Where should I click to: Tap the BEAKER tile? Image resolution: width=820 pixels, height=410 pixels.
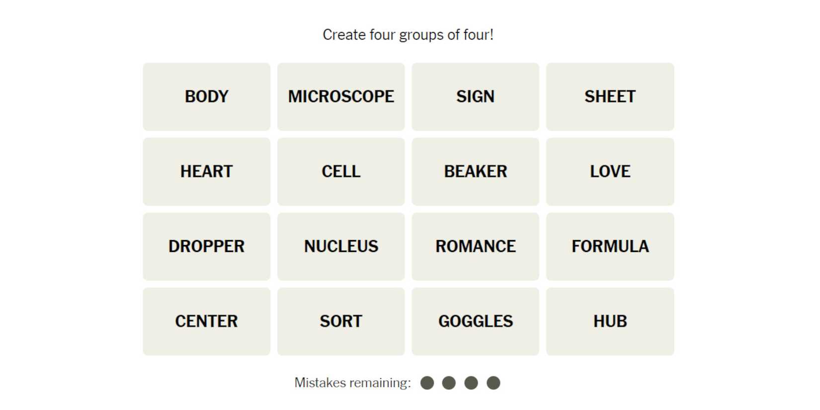475,171
